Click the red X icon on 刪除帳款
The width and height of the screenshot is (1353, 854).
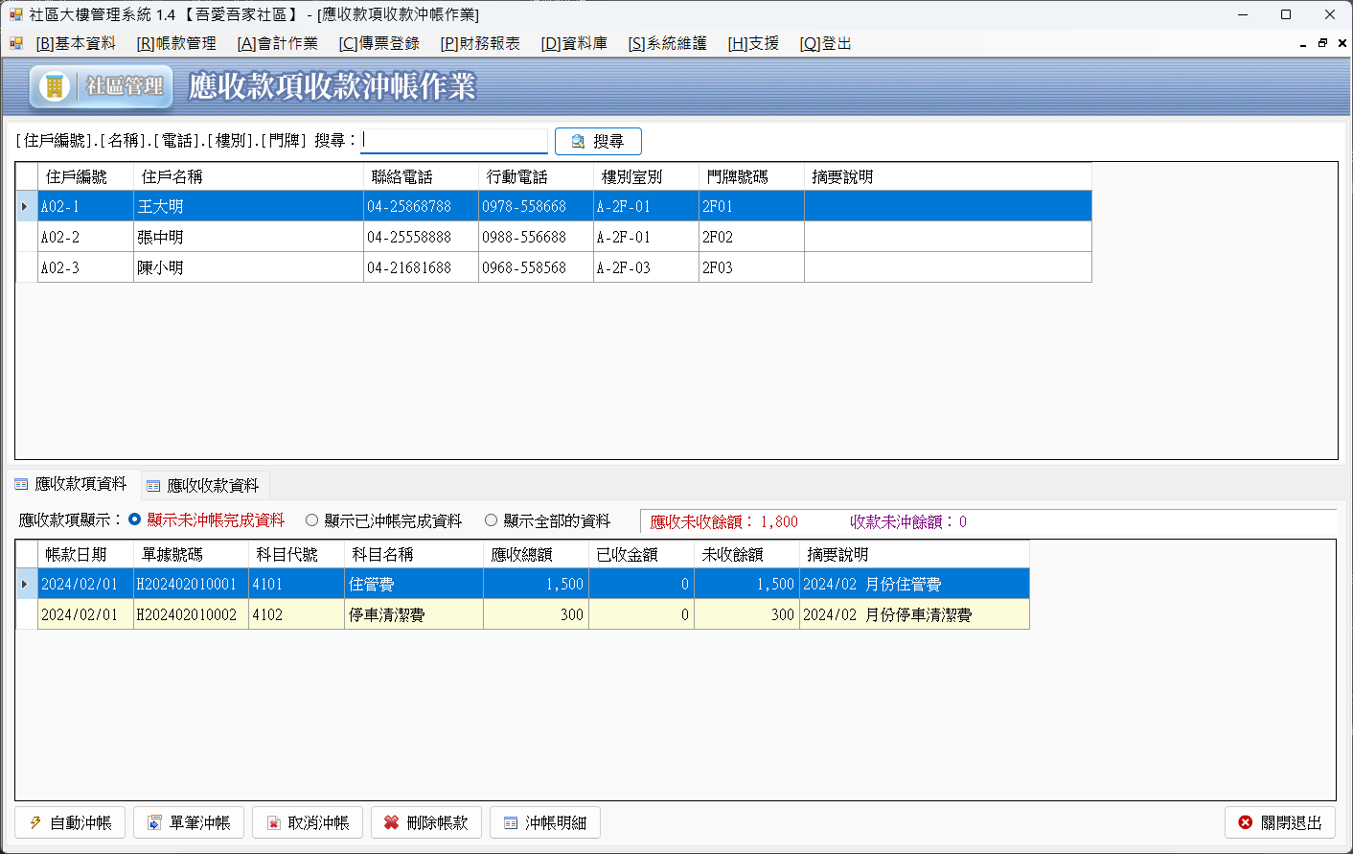tap(391, 822)
